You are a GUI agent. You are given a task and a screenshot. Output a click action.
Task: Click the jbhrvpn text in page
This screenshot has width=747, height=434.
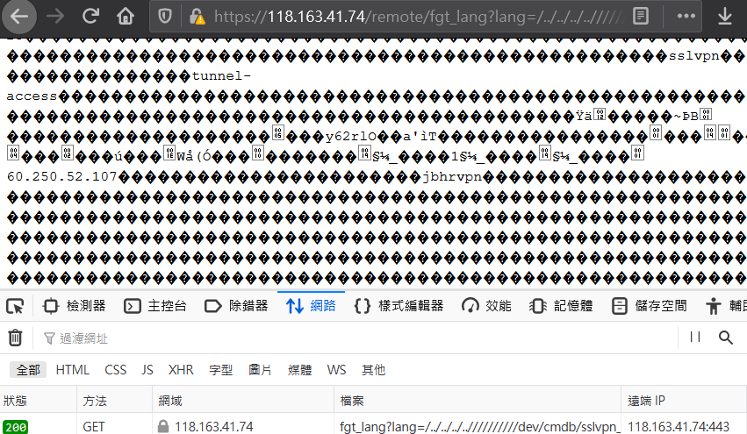point(452,176)
